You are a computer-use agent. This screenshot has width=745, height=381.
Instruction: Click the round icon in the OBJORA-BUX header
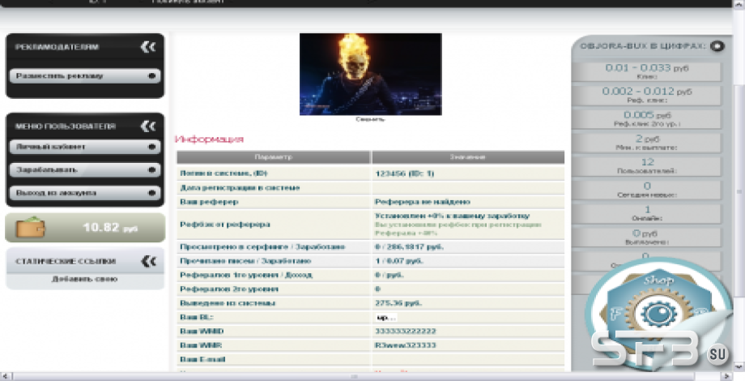coord(717,46)
